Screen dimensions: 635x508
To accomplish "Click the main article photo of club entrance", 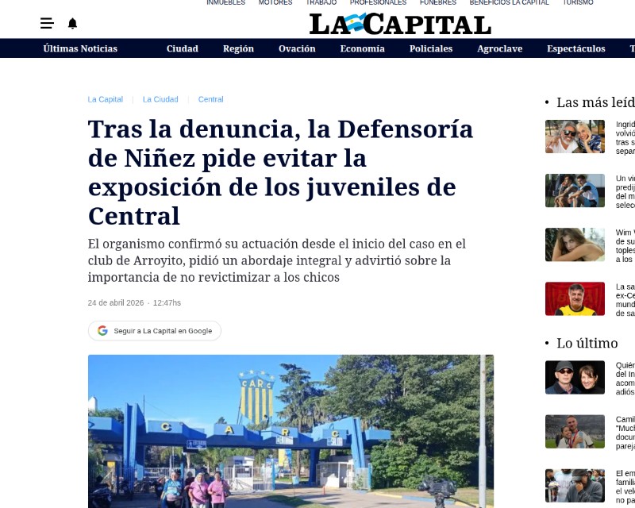I will tap(291, 431).
